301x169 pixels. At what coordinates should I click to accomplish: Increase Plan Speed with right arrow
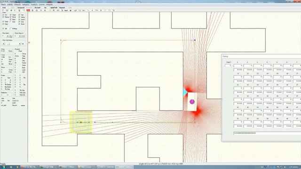[x=11, y=36]
